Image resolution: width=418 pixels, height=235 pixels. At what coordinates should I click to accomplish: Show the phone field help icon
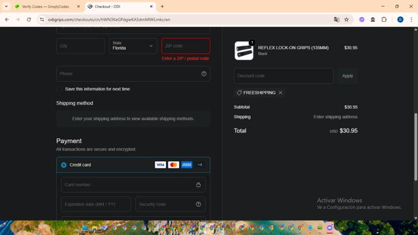click(x=204, y=74)
